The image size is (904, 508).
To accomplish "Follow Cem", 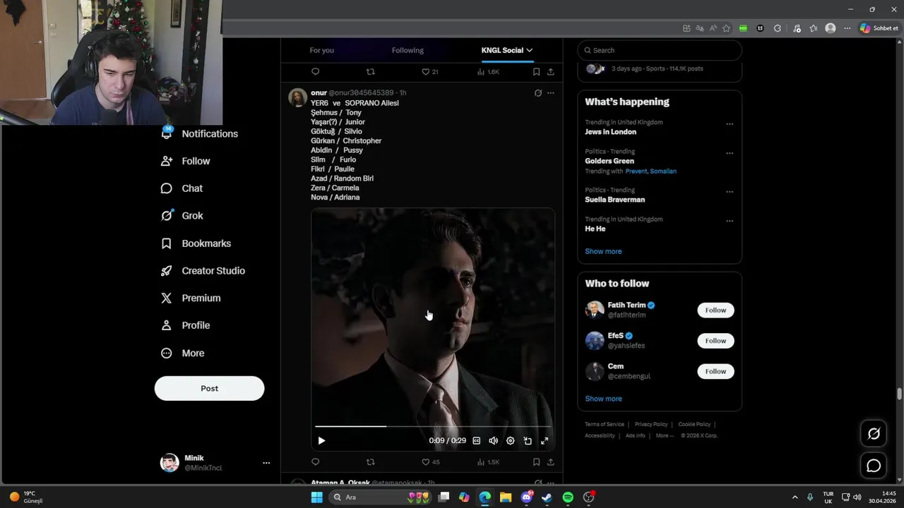I will coord(715,371).
